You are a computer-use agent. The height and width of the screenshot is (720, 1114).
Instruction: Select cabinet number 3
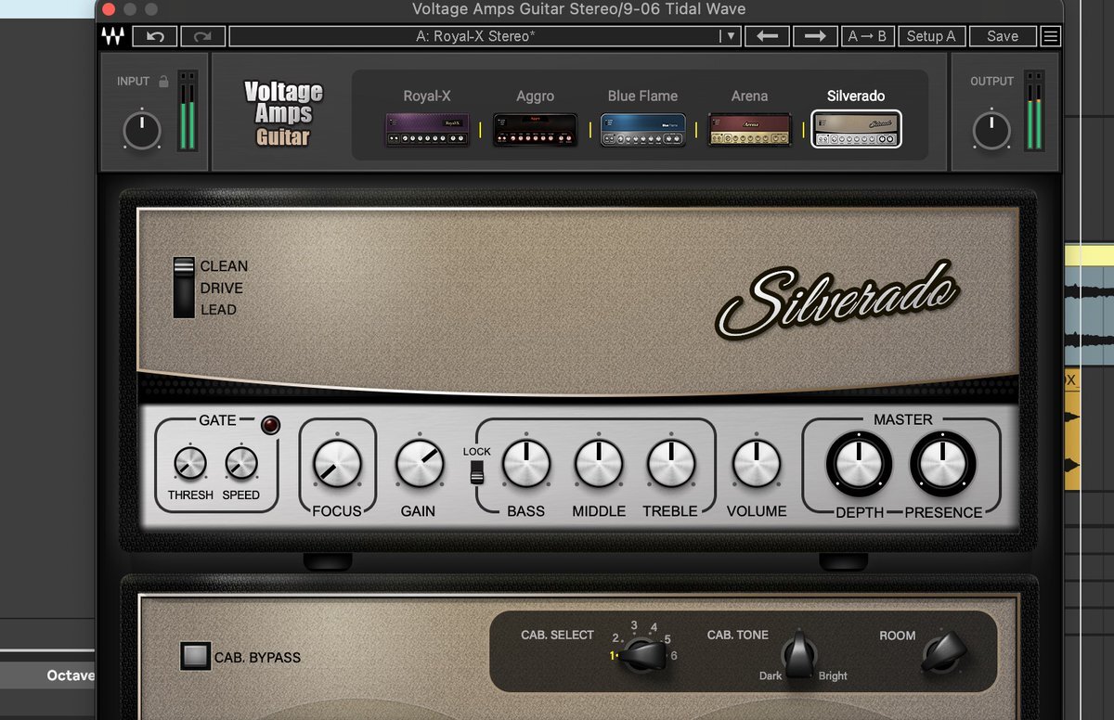634,625
